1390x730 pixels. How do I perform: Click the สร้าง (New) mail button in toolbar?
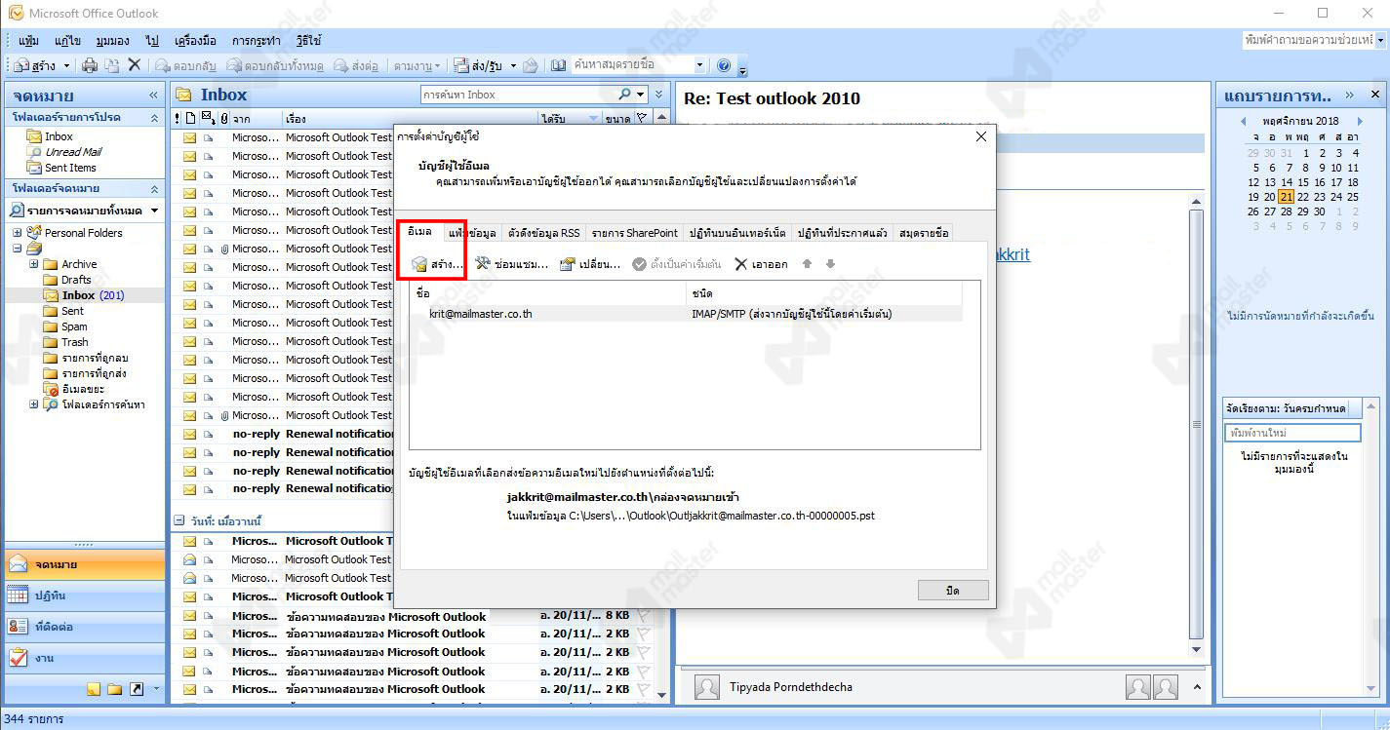(x=35, y=65)
